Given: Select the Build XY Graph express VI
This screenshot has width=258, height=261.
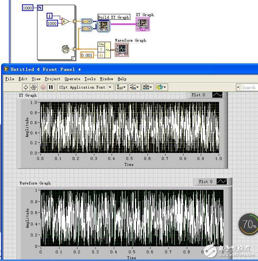Looking at the screenshot, I should (103, 25).
